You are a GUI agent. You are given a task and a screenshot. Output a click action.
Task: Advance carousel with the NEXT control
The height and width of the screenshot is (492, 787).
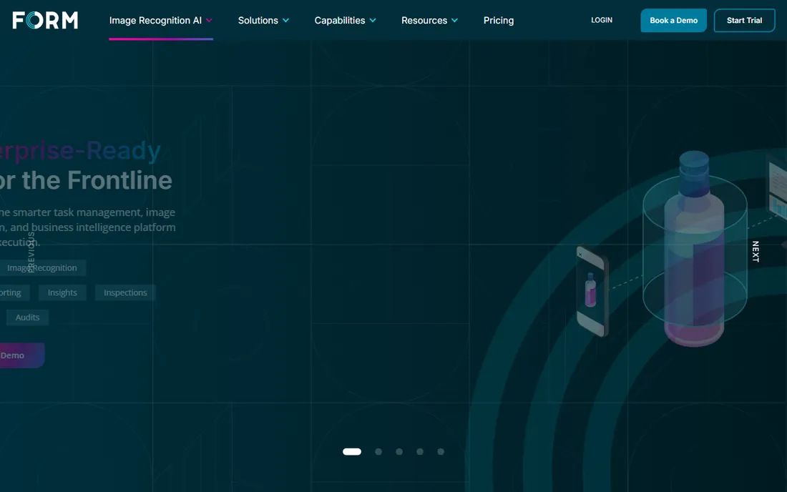756,251
